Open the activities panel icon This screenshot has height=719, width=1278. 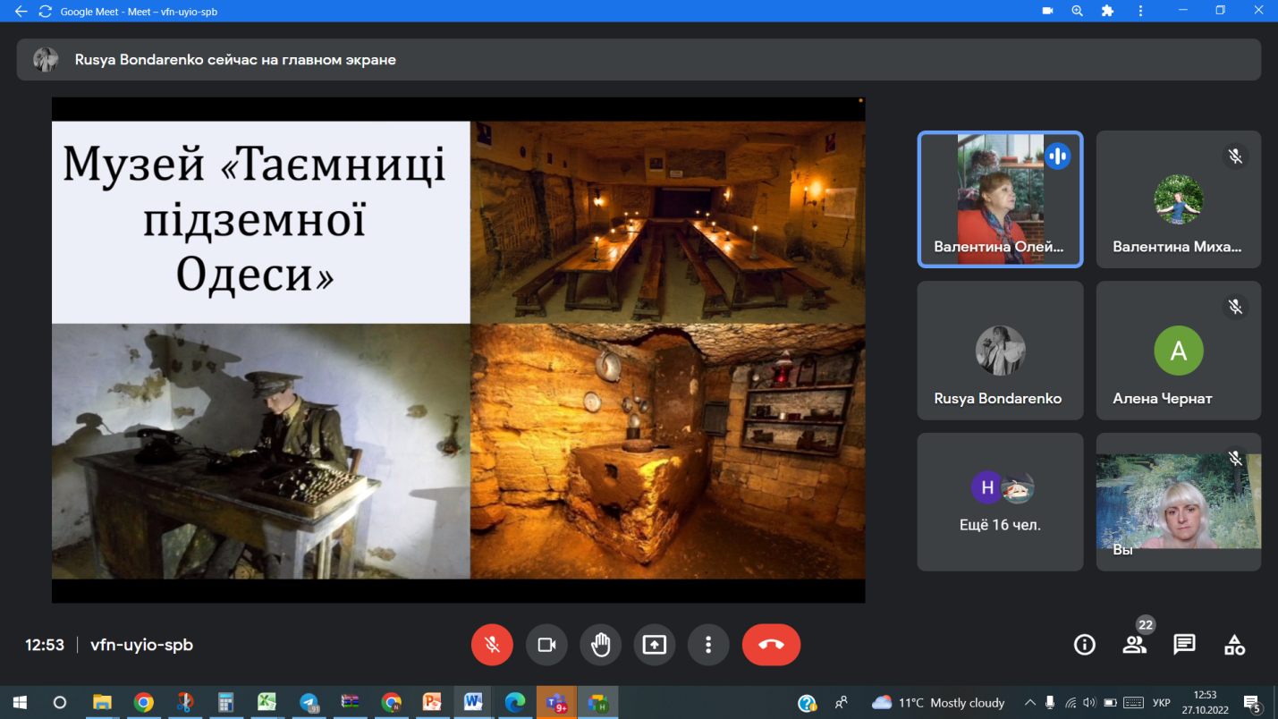pyautogui.click(x=1234, y=645)
